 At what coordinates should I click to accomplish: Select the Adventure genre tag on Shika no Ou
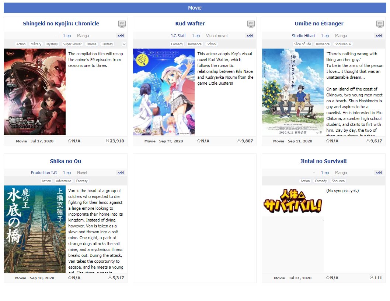(63, 181)
